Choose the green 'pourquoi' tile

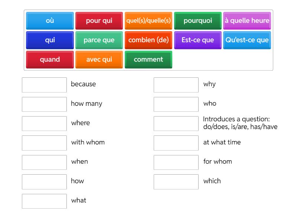198,21
